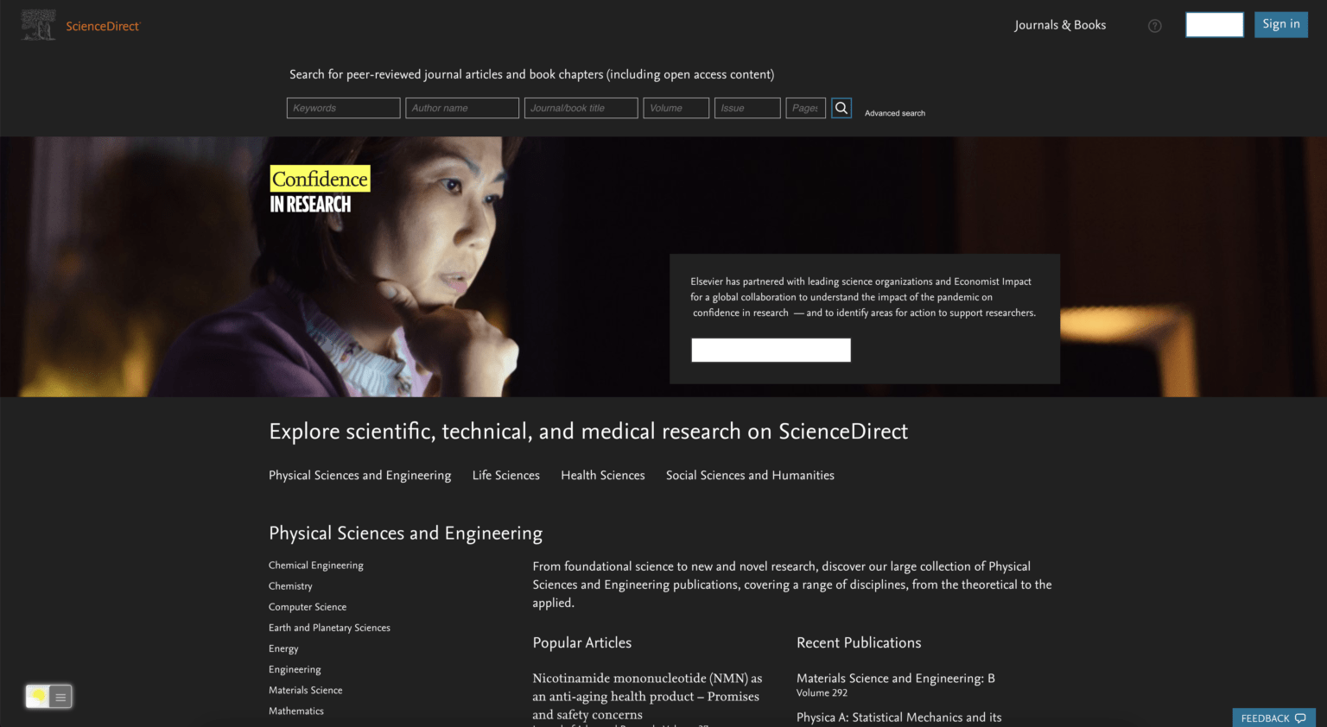Open Advanced search
Screen dimensions: 1327x727
tap(894, 112)
